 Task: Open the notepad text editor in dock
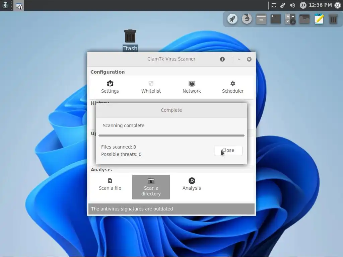pyautogui.click(x=319, y=19)
